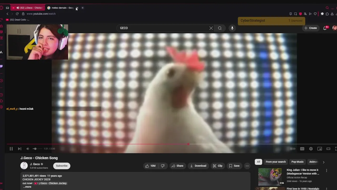The image size is (337, 190).
Task: Close the meteo demain tab
Action: (77, 8)
